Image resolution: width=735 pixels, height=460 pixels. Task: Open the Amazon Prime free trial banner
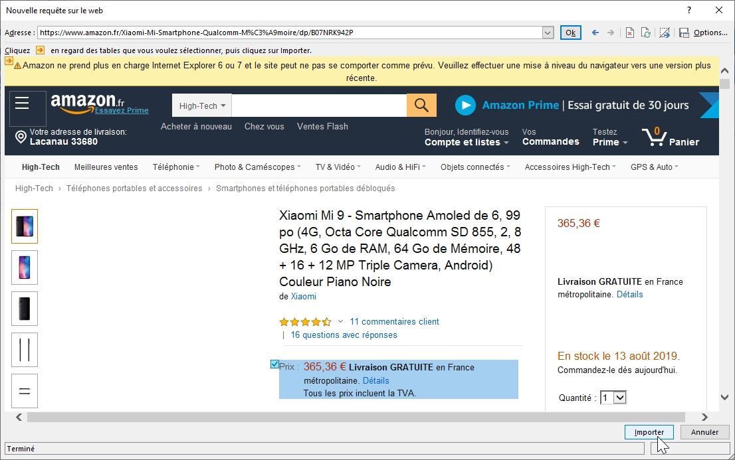point(586,105)
